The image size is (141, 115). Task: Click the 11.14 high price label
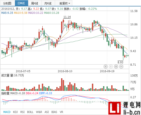(67, 17)
